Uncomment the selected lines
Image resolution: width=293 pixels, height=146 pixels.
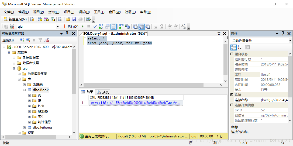(162, 27)
